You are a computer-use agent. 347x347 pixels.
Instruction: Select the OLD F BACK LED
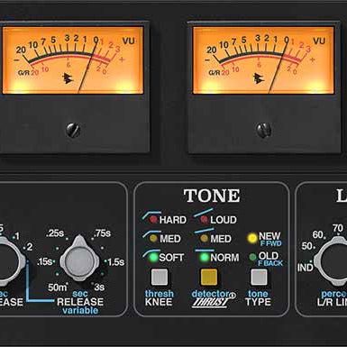[x=252, y=257]
